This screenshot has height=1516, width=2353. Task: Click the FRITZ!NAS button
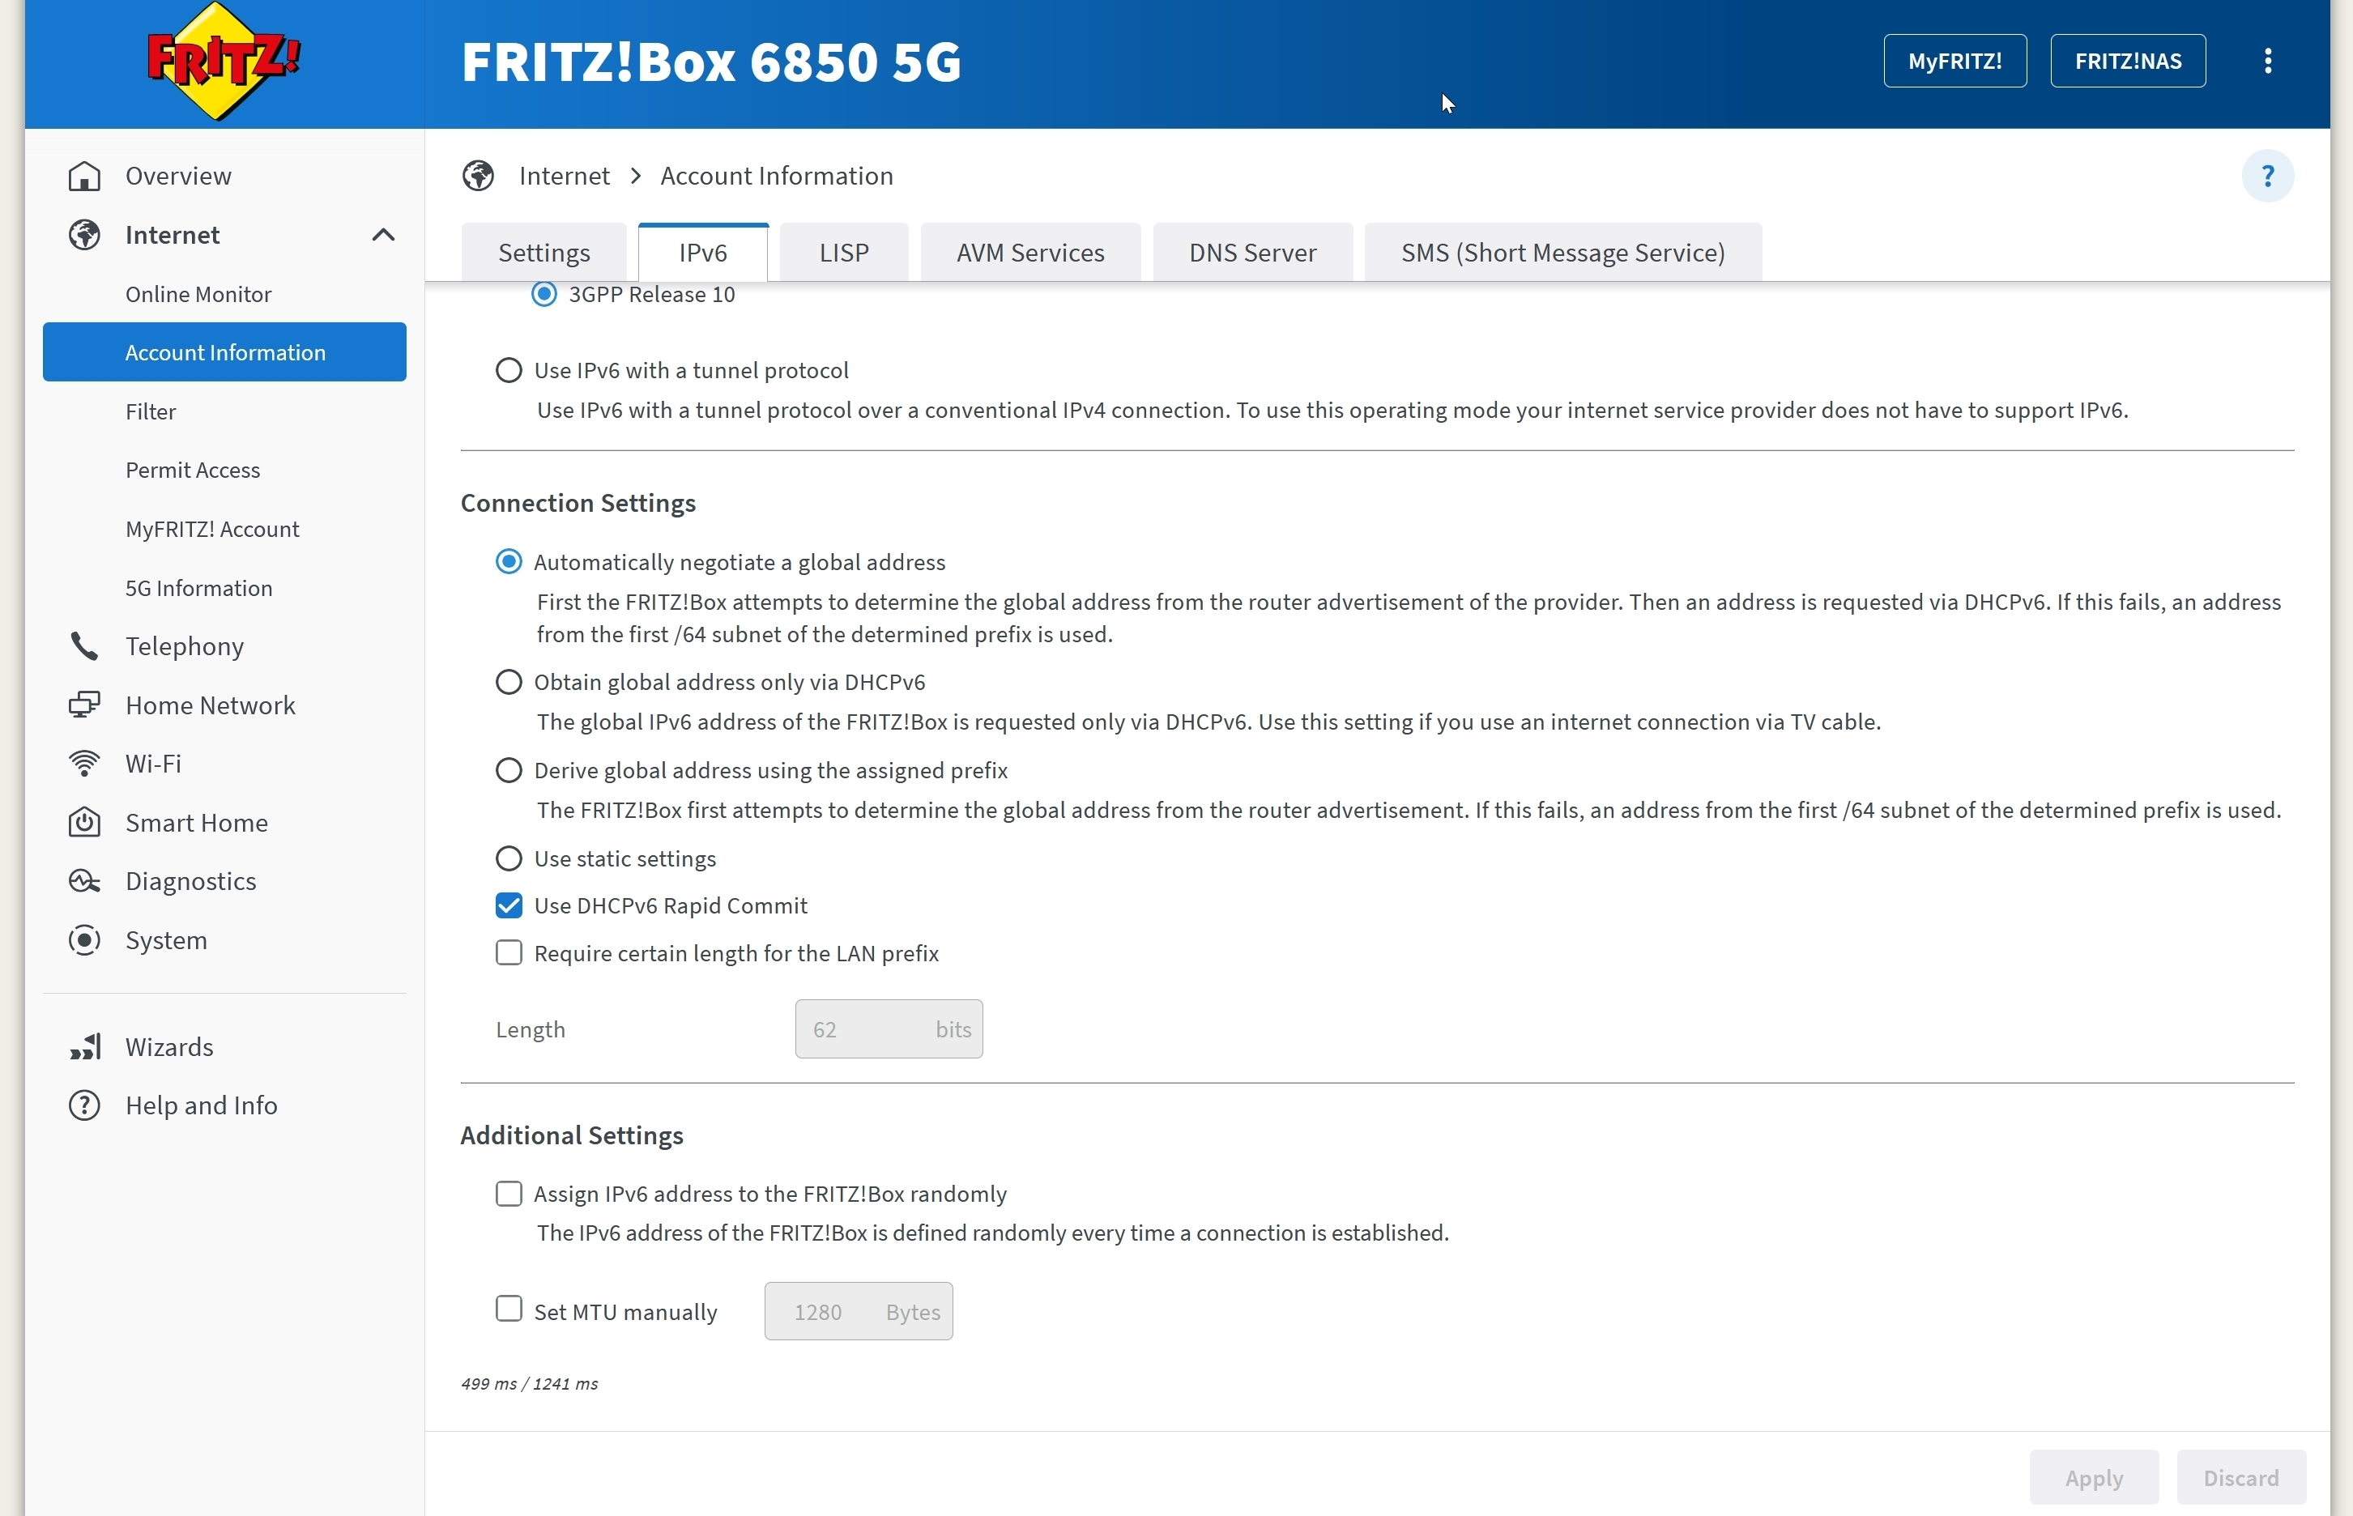coord(2128,61)
